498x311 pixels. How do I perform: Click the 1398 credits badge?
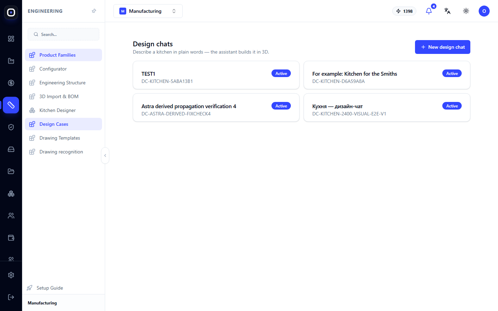click(404, 11)
